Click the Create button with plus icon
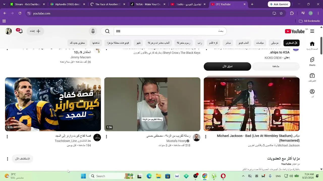Image resolution: width=323 pixels, height=181 pixels. (x=35, y=31)
